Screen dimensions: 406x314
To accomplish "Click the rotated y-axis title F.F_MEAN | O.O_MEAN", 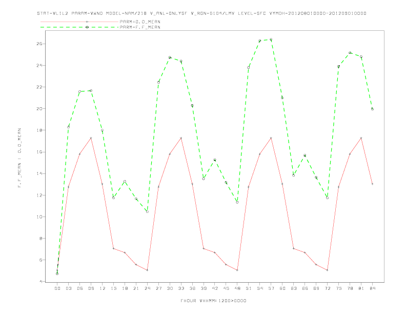I will (x=19, y=158).
